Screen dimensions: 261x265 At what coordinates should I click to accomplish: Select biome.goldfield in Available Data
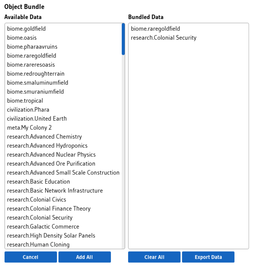click(x=63, y=29)
